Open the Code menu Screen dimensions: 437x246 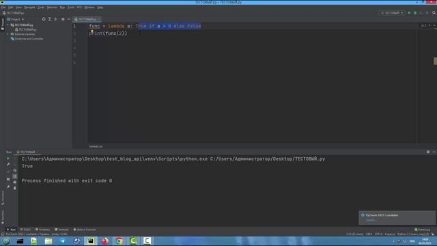click(41, 8)
